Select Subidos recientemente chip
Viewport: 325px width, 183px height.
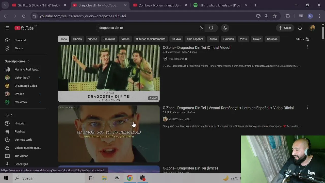click(x=151, y=39)
